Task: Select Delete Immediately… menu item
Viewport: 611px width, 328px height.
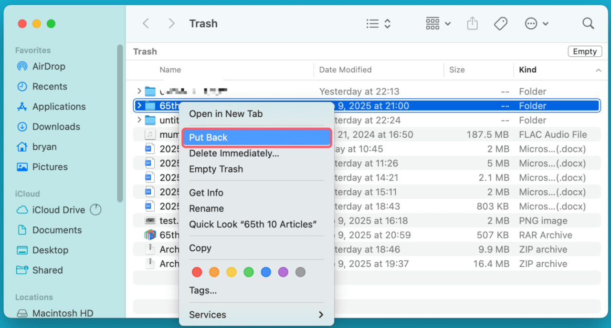Action: click(x=234, y=154)
